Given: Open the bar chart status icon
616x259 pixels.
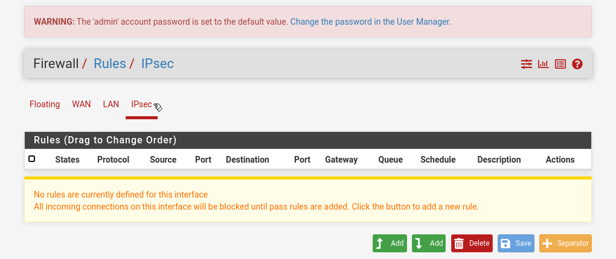Looking at the screenshot, I should coord(544,64).
